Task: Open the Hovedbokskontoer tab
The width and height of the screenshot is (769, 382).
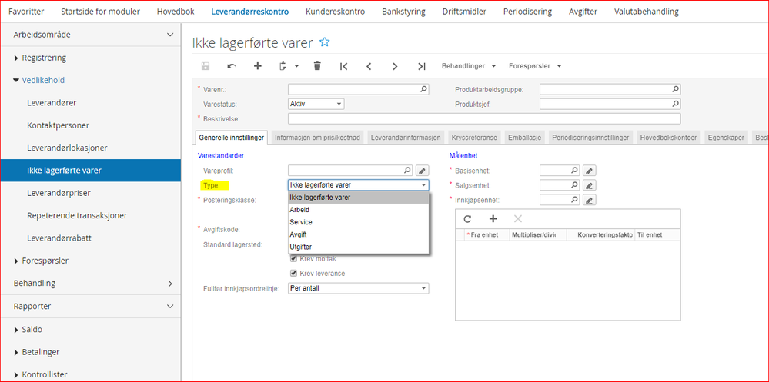Action: coord(668,138)
